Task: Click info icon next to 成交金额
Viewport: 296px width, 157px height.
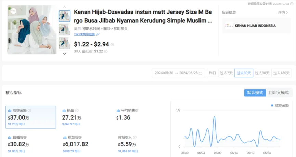Action: pyautogui.click(x=29, y=111)
